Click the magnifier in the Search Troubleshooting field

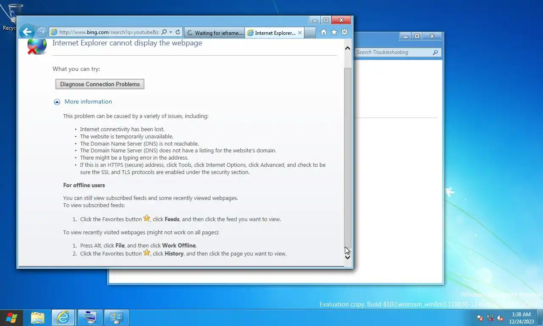pos(435,52)
